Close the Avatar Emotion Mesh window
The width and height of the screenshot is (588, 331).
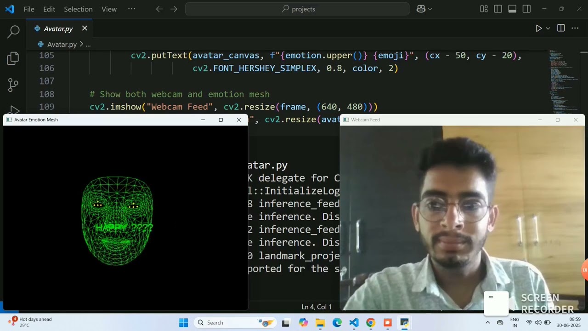(239, 120)
